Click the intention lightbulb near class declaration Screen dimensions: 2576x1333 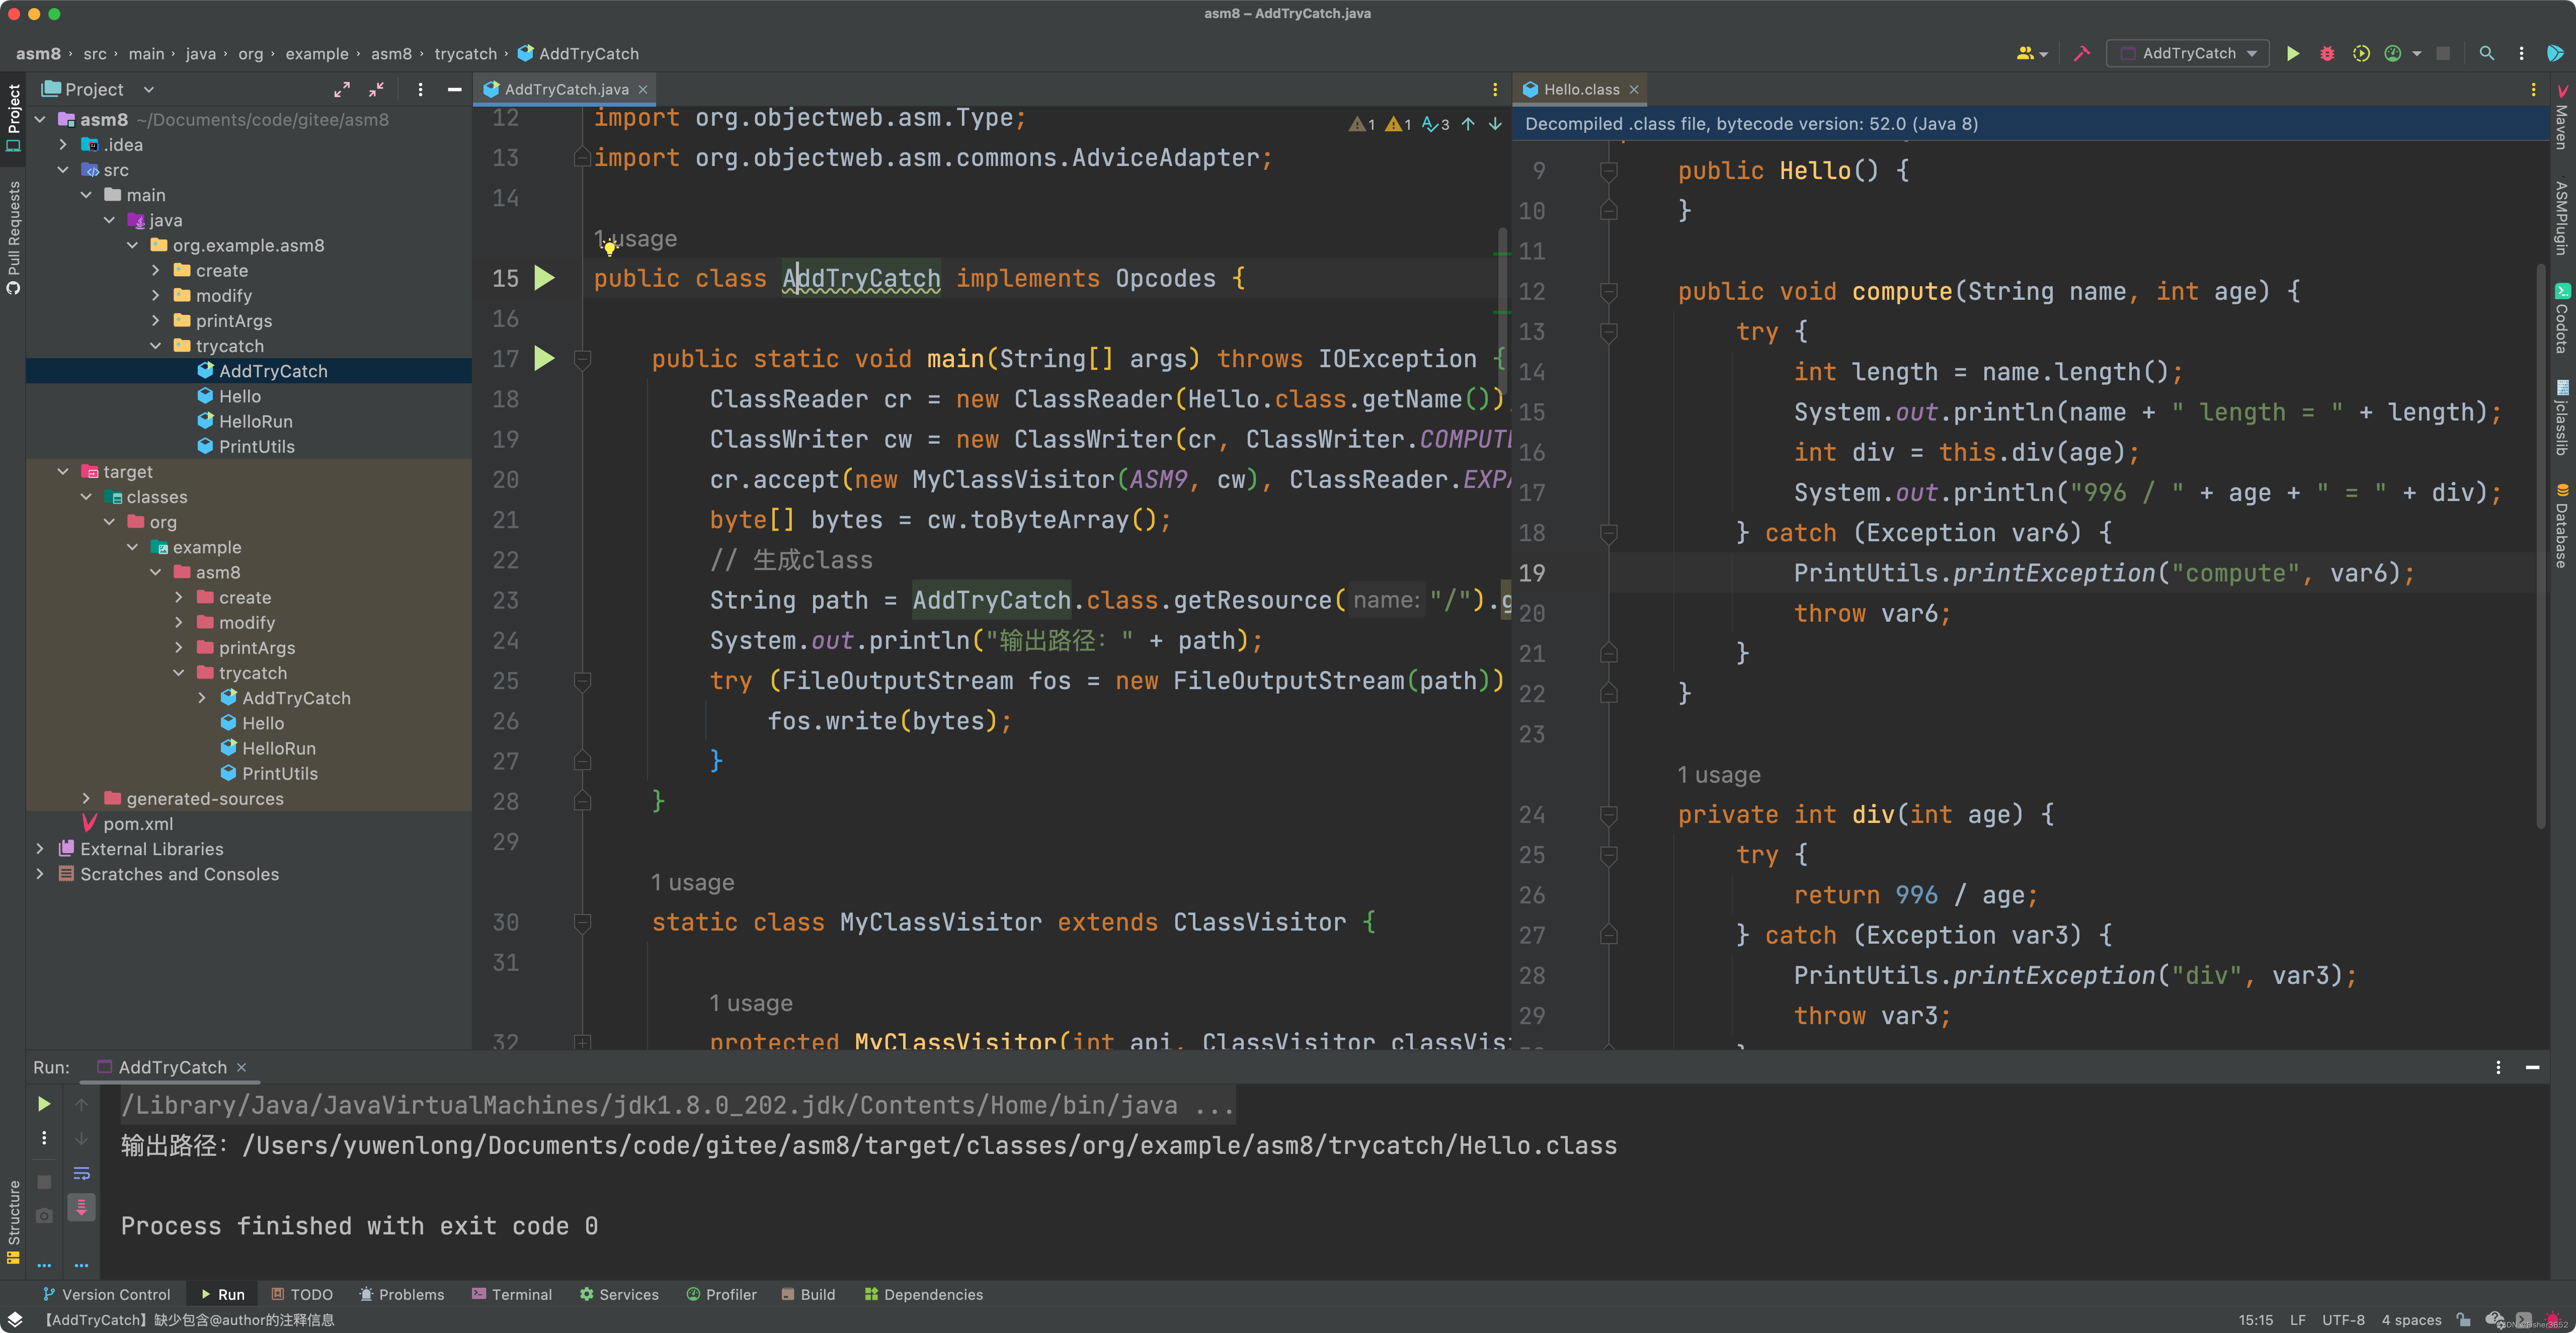(x=609, y=248)
